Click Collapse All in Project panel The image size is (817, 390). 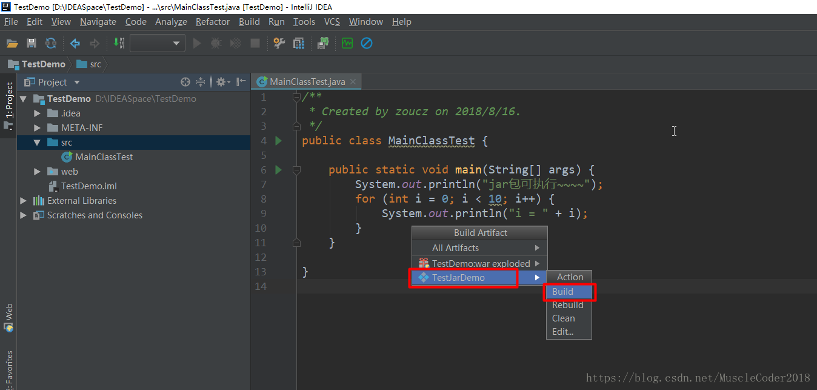[201, 82]
